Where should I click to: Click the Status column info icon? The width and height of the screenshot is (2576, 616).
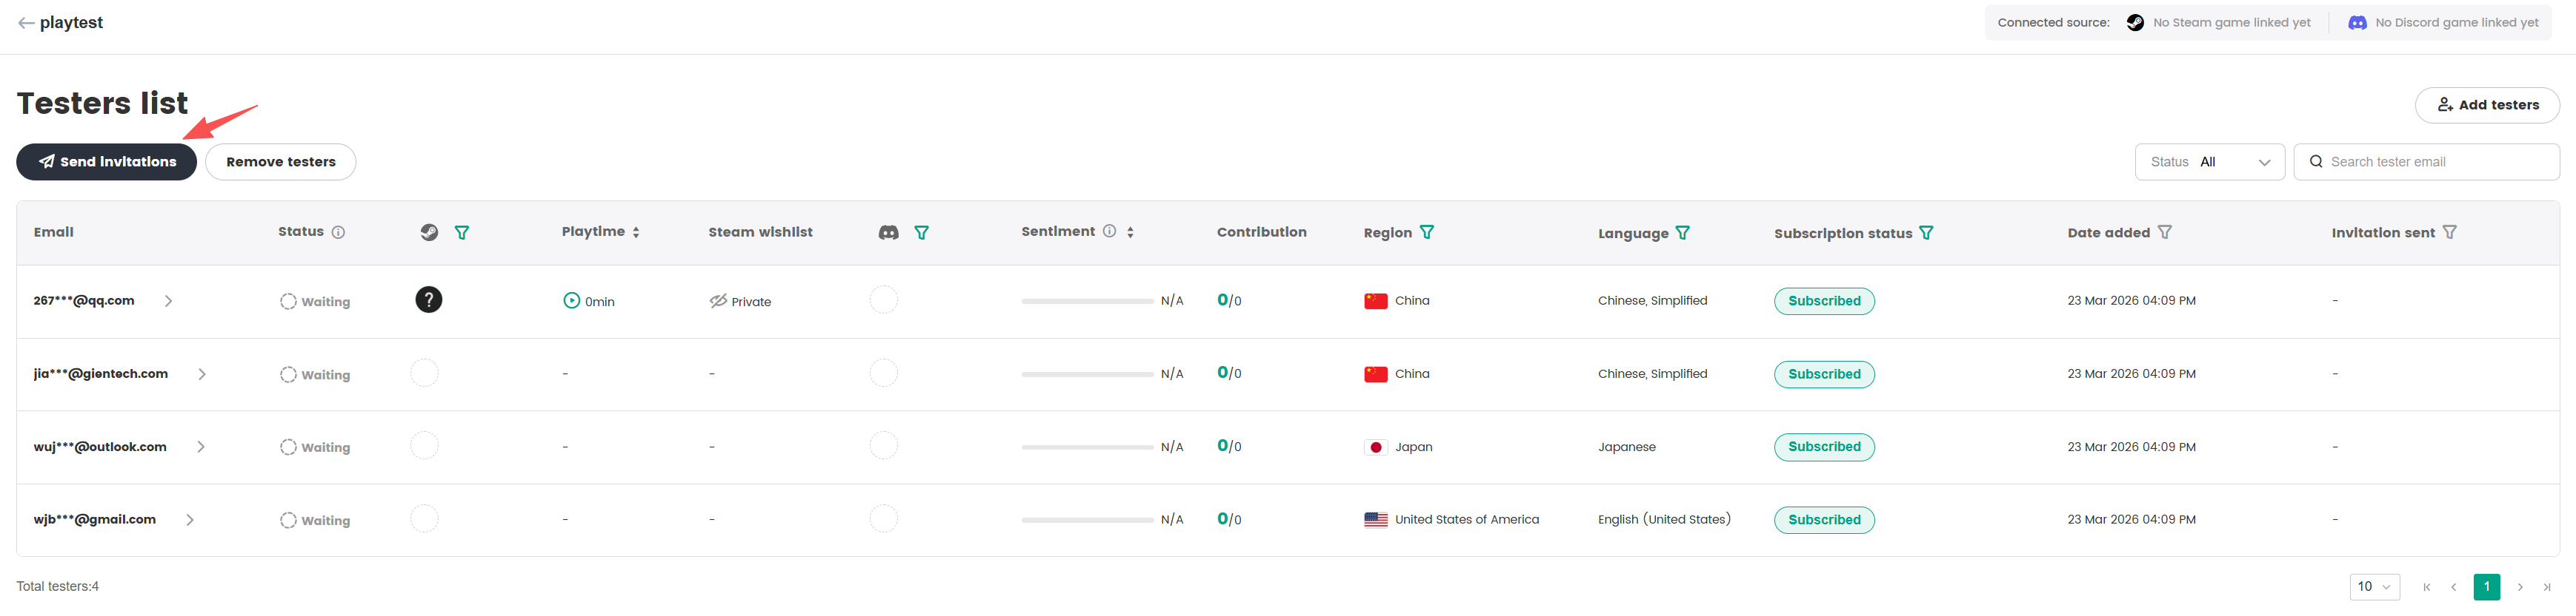pos(338,233)
